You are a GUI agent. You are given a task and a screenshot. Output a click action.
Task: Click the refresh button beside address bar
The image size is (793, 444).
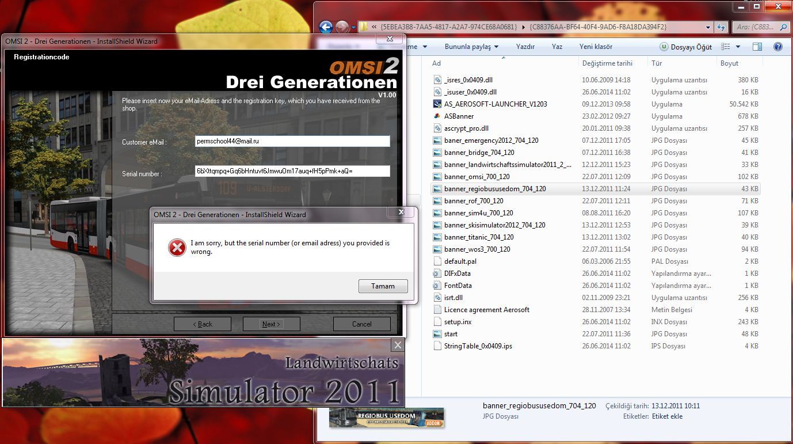click(x=721, y=27)
